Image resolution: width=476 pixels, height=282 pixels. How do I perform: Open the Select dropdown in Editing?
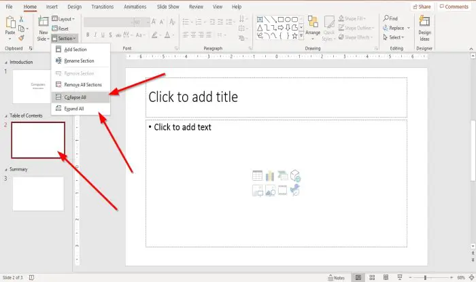(394, 37)
